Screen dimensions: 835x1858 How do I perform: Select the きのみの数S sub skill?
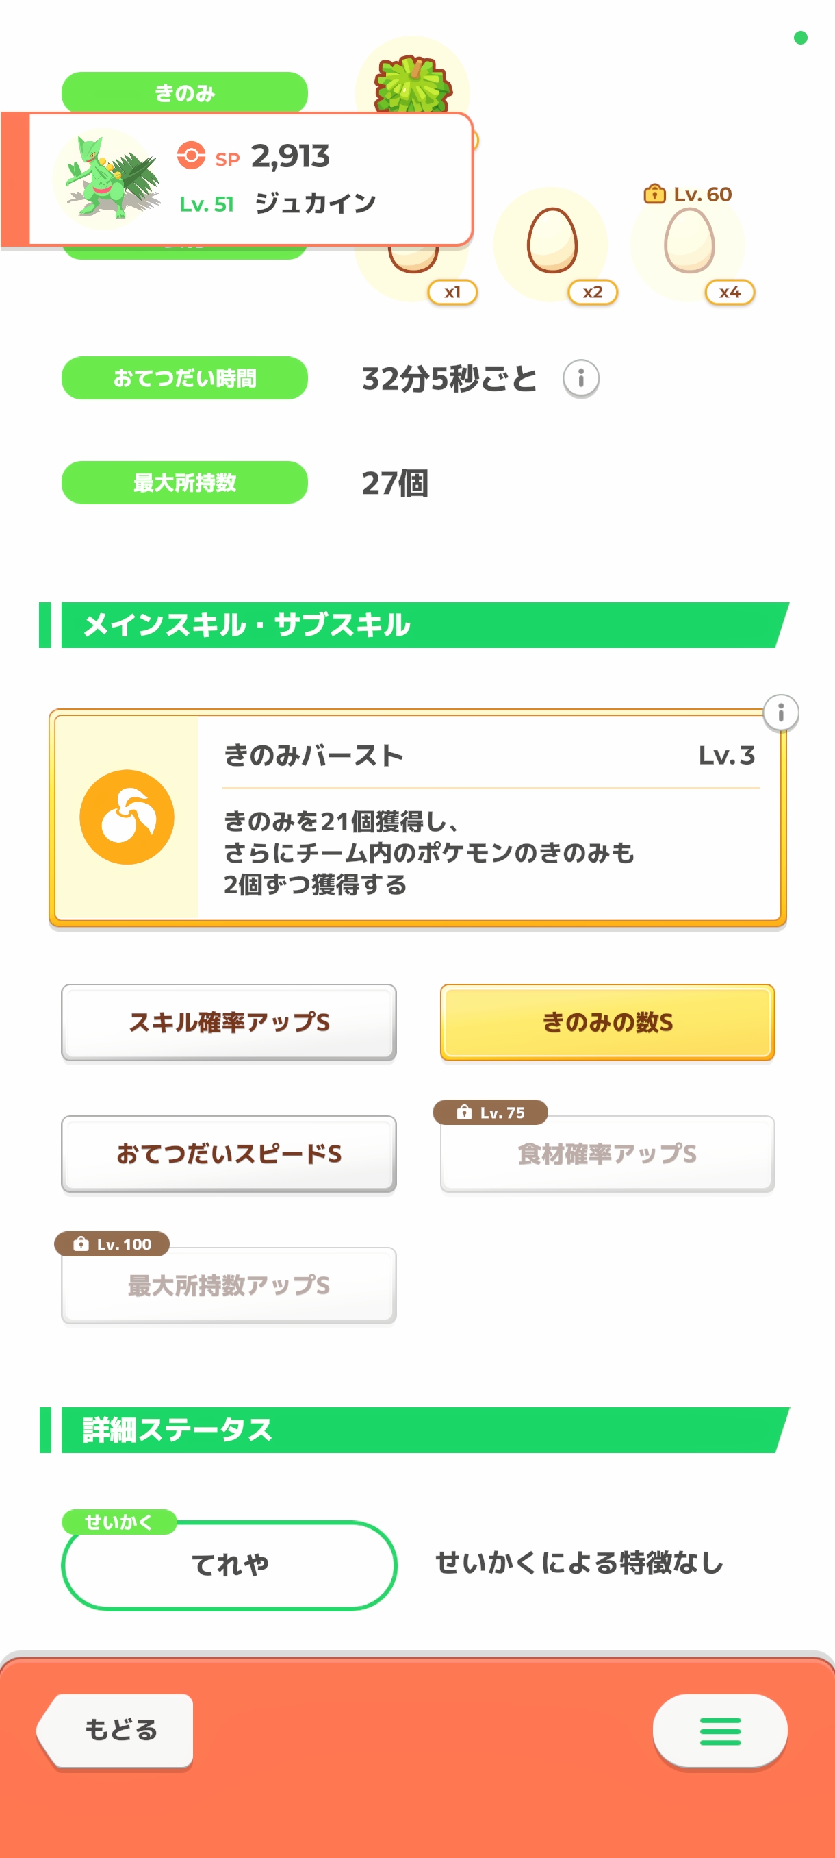click(606, 1022)
